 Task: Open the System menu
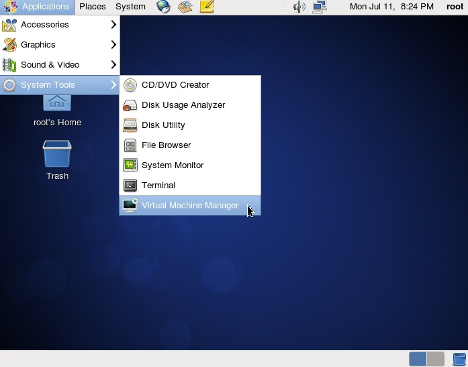pos(131,7)
